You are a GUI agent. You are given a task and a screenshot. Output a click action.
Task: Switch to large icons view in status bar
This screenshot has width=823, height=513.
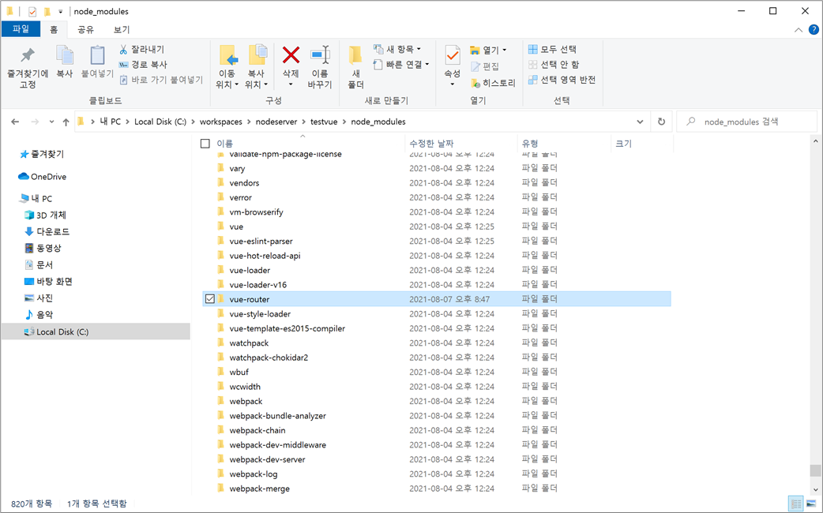pos(811,504)
